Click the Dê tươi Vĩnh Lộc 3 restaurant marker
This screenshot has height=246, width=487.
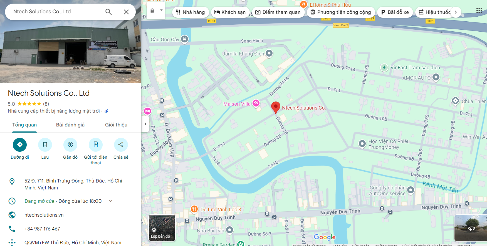[x=194, y=209]
